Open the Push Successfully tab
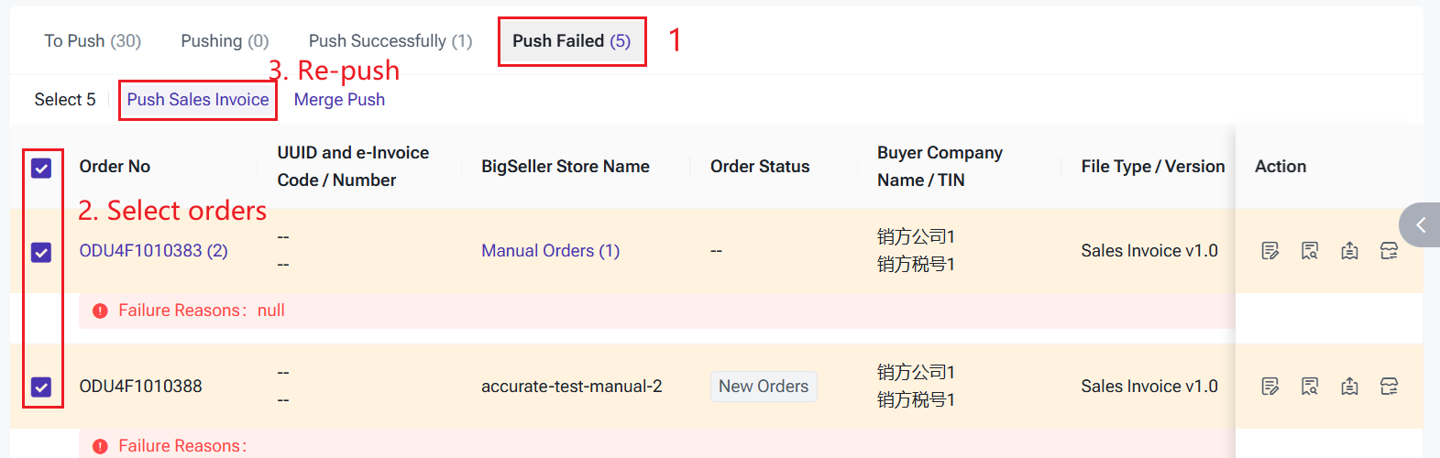1440x458 pixels. [x=390, y=41]
